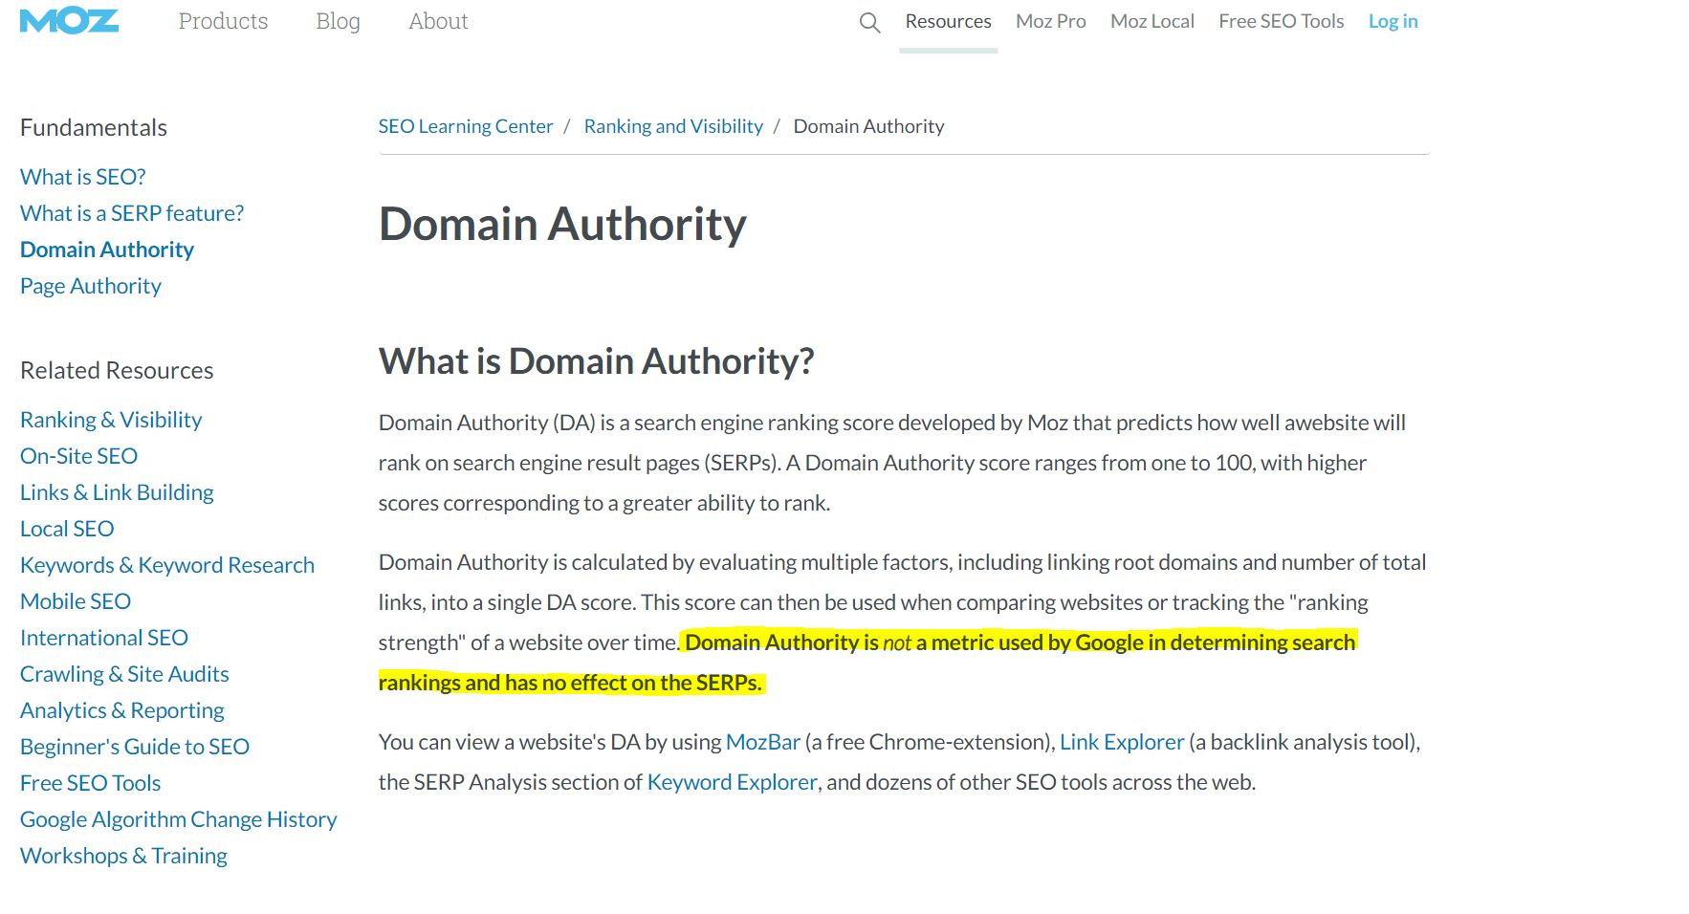Open Ranking & Visibility related resource
Image resolution: width=1689 pixels, height=914 pixels.
click(x=111, y=420)
